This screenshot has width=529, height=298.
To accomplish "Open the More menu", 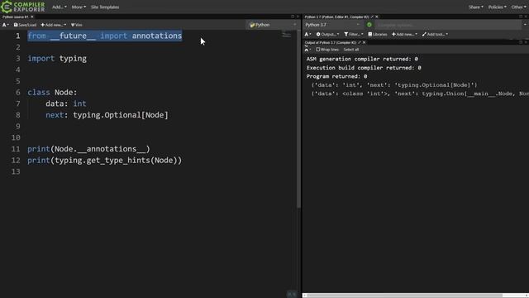I will click(x=79, y=7).
